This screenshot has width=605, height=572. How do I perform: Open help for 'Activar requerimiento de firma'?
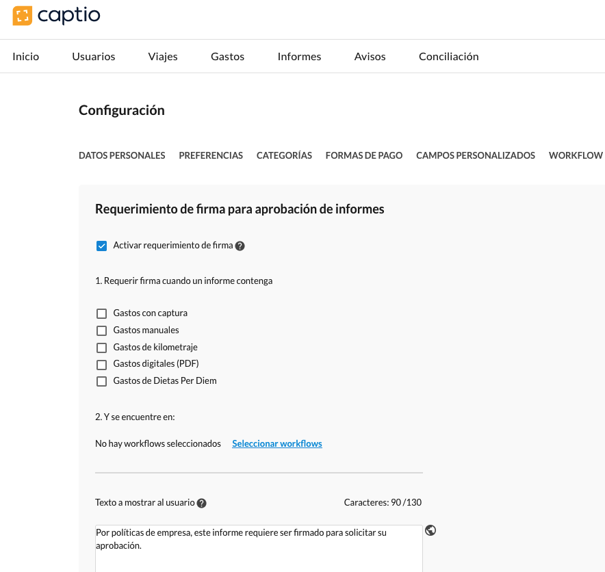(x=240, y=245)
